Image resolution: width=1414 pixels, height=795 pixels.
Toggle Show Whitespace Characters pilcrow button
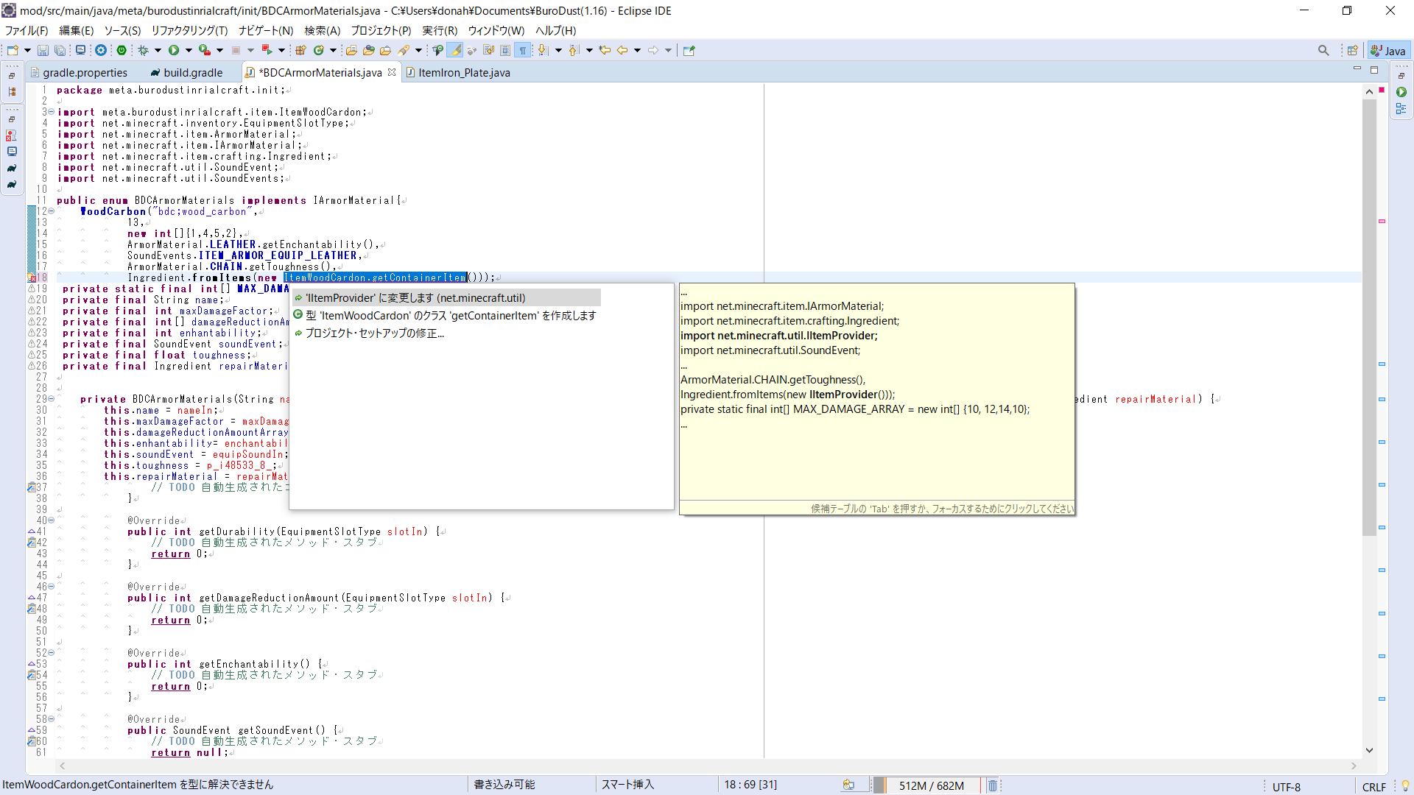click(523, 51)
